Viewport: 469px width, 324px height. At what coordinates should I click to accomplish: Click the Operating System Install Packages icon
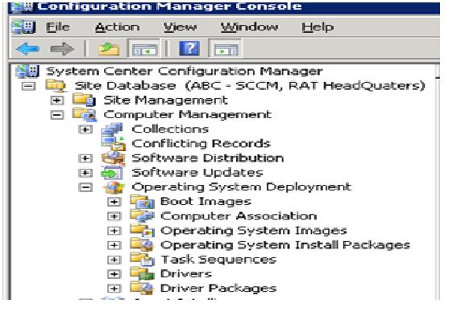(x=142, y=245)
